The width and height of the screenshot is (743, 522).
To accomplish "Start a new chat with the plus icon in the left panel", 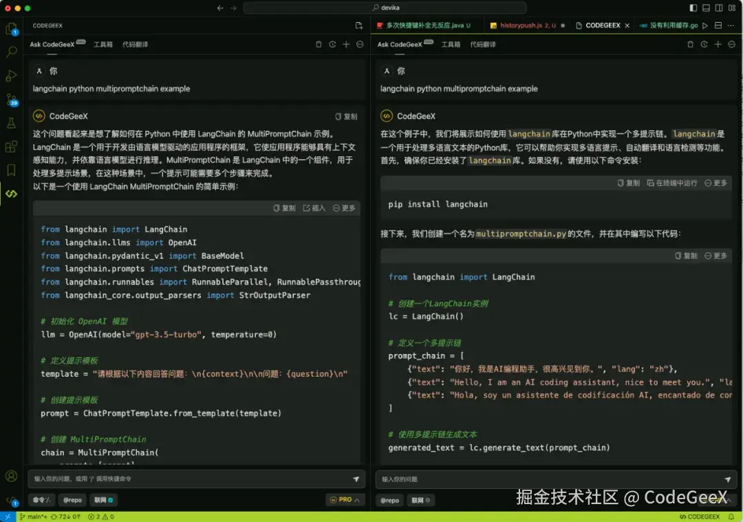I will (x=346, y=44).
